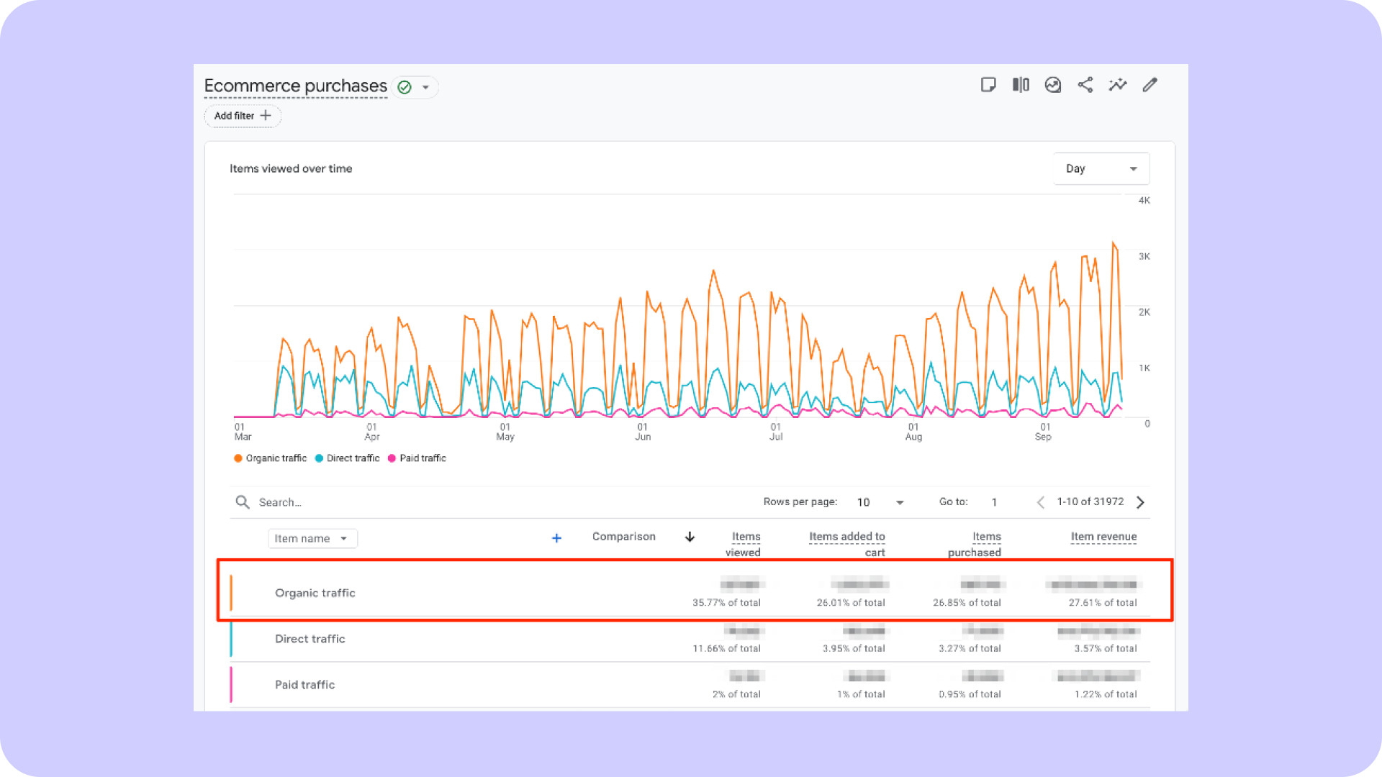
Task: Open the Rows per page dropdown
Action: tap(880, 501)
